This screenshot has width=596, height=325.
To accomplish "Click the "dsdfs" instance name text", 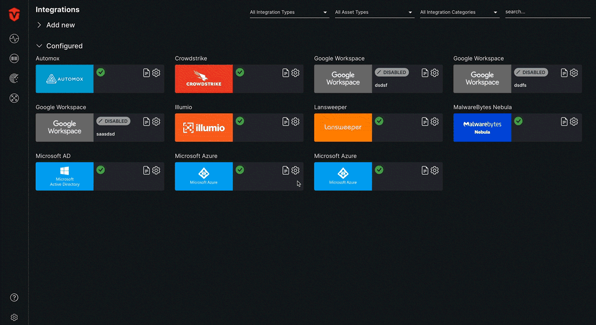I will (x=520, y=85).
